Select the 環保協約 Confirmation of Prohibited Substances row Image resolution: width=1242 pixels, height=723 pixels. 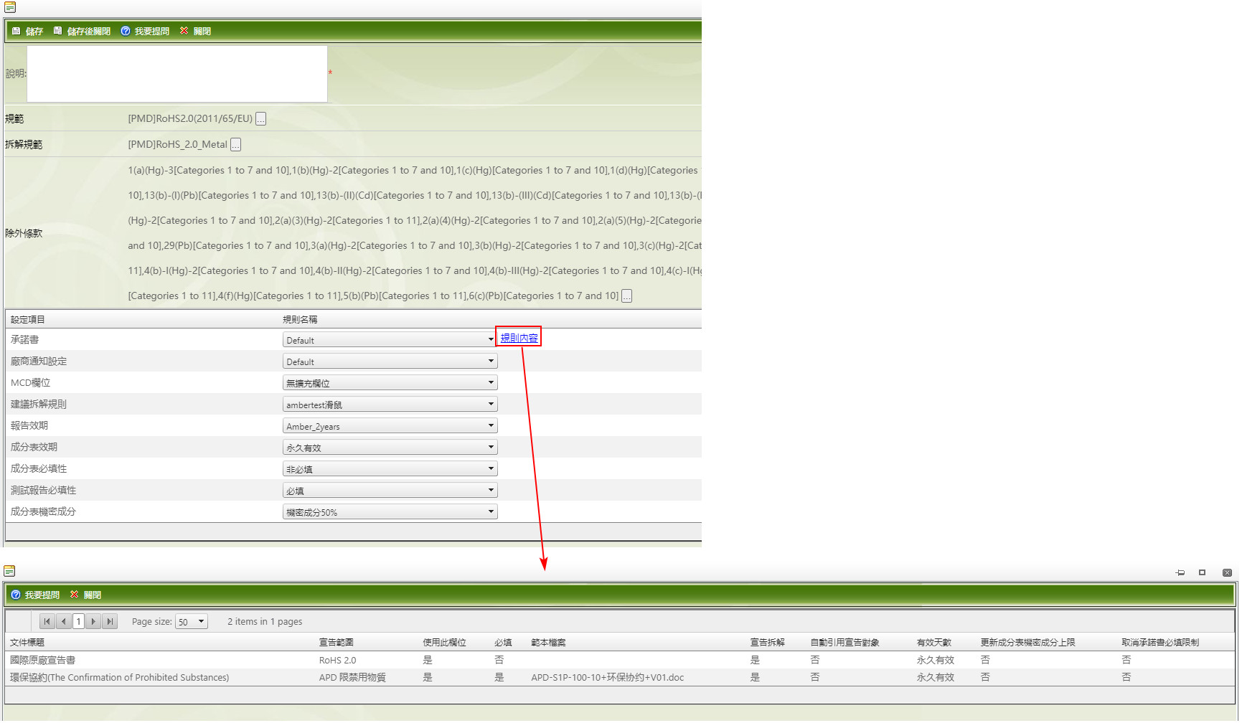coord(620,677)
